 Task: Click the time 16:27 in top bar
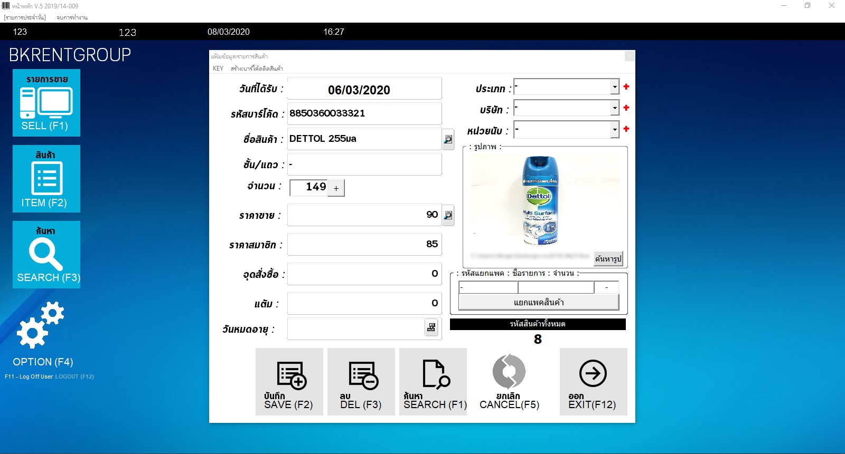click(x=334, y=32)
